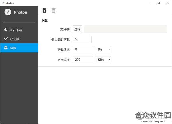This screenshot has height=124, width=172.
Task: Click the 文件夹 label
Action: pyautogui.click(x=65, y=29)
